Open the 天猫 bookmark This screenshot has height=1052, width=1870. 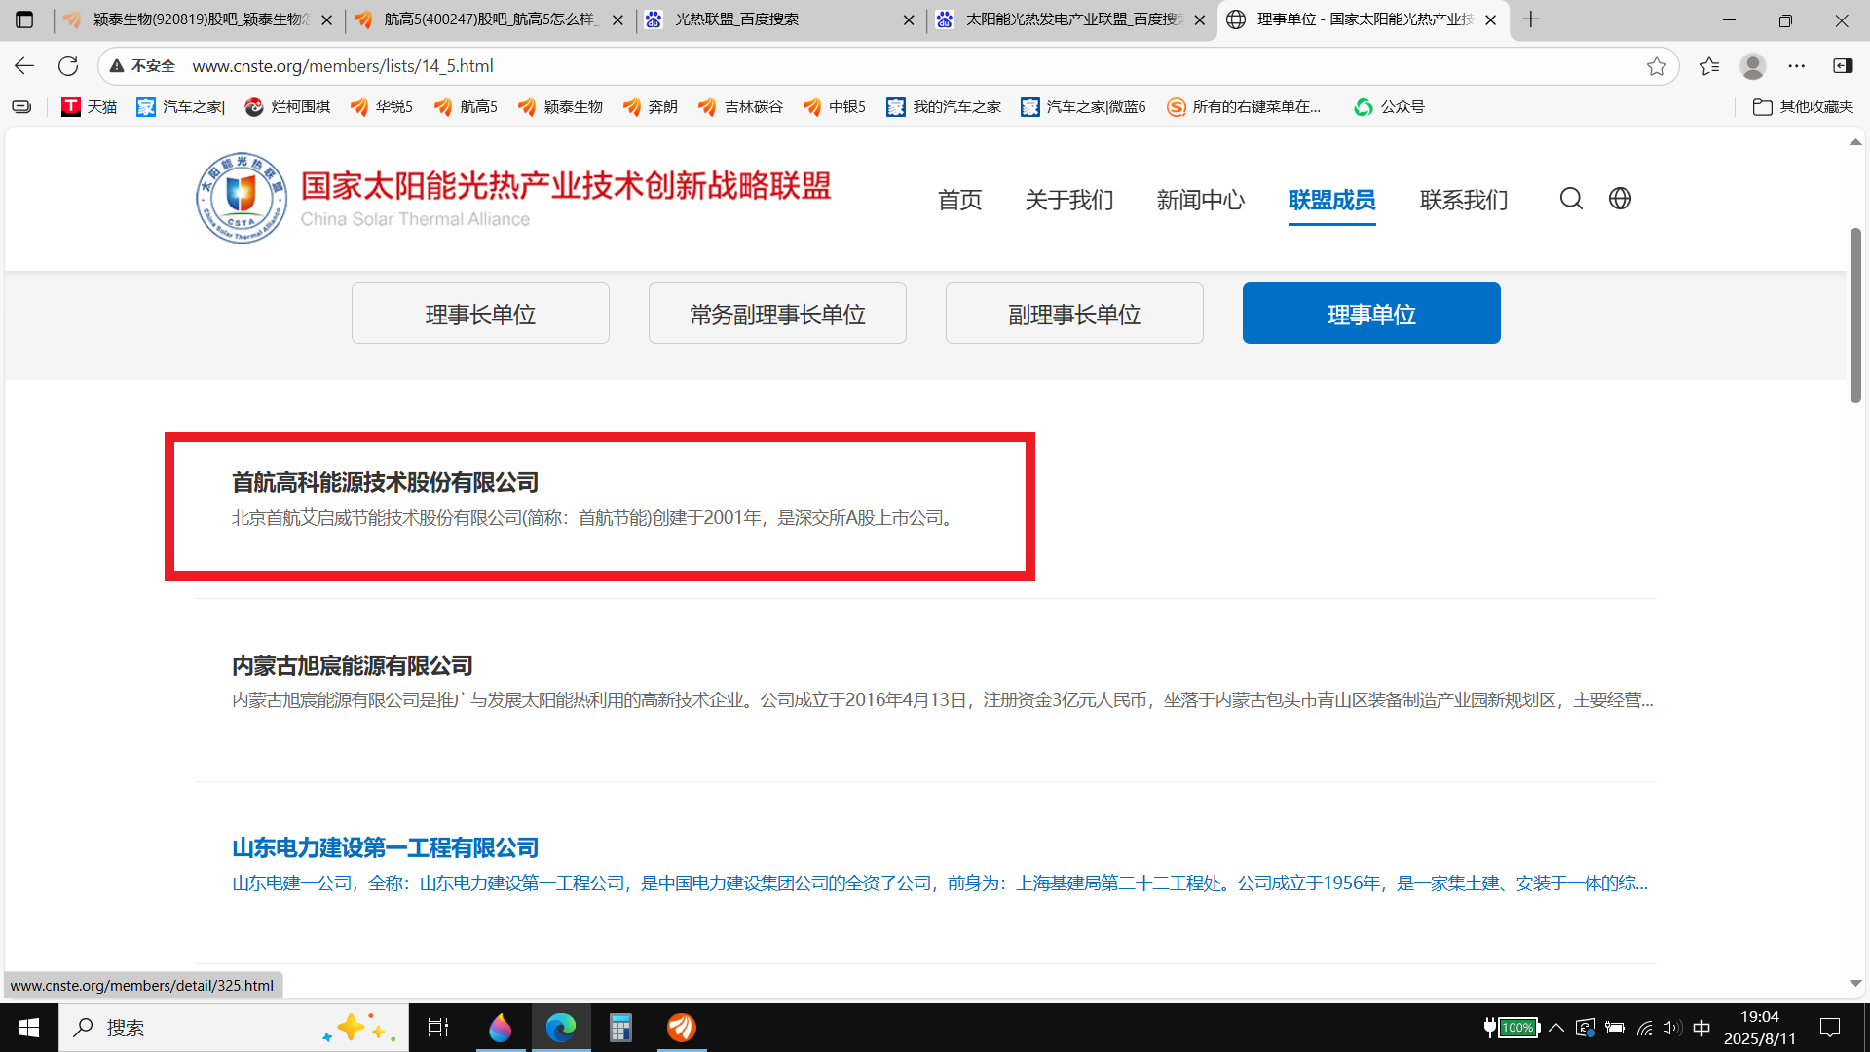coord(90,107)
